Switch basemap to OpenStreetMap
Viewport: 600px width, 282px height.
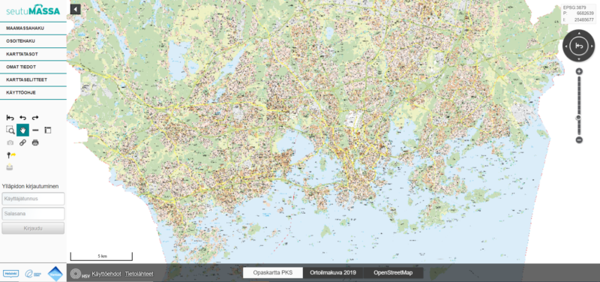click(393, 273)
